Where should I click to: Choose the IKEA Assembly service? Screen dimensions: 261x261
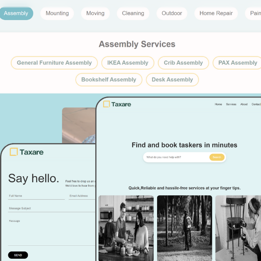[x=127, y=63]
